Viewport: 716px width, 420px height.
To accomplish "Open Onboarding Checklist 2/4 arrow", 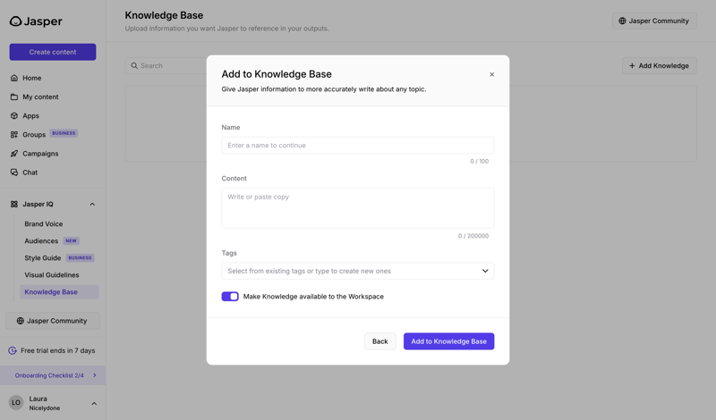I will coord(95,375).
